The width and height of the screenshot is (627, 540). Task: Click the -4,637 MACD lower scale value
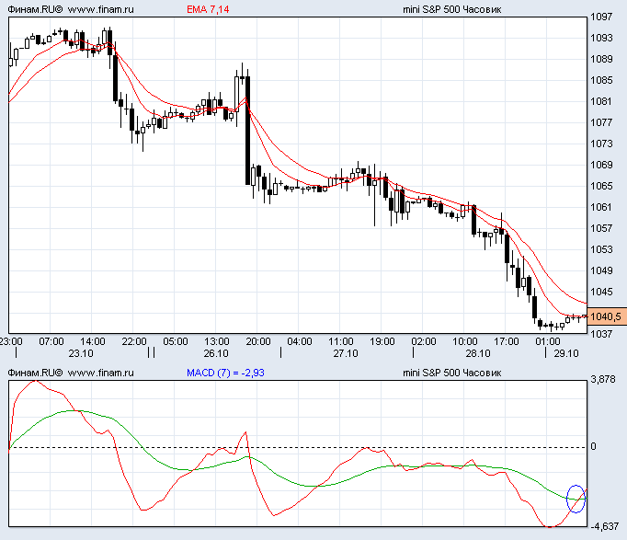tap(605, 526)
